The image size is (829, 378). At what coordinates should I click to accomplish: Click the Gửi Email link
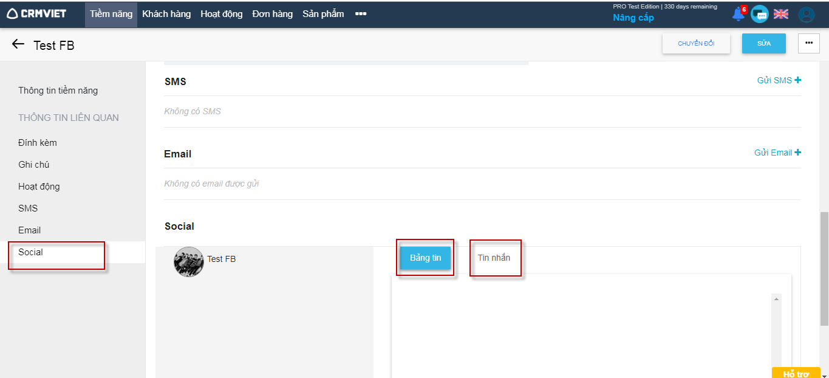(x=777, y=153)
